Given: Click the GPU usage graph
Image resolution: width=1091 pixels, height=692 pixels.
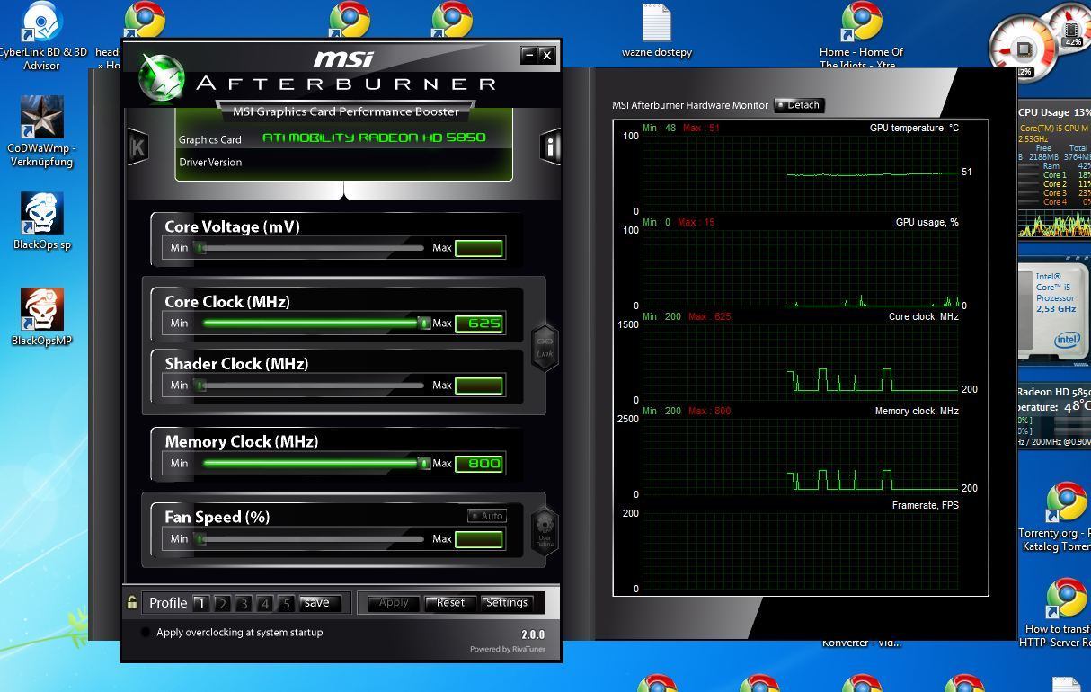Looking at the screenshot, I should tap(800, 268).
